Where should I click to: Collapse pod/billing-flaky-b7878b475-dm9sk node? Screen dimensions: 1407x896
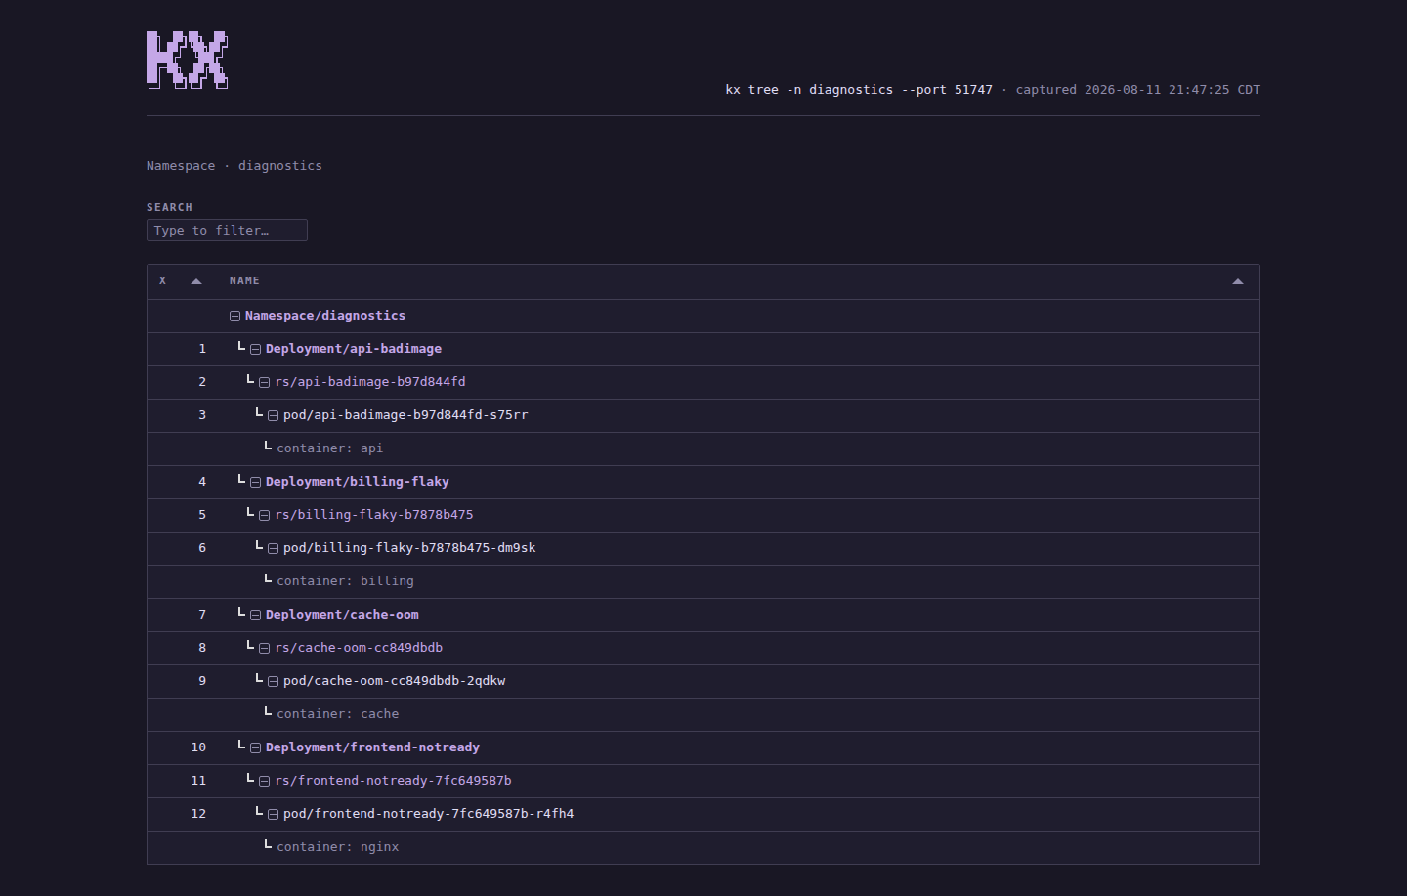point(273,548)
